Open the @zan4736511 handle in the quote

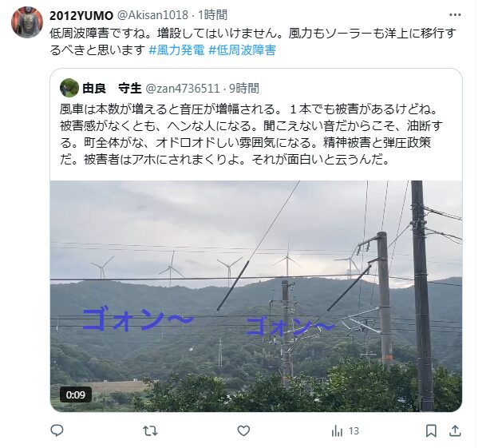tap(183, 89)
